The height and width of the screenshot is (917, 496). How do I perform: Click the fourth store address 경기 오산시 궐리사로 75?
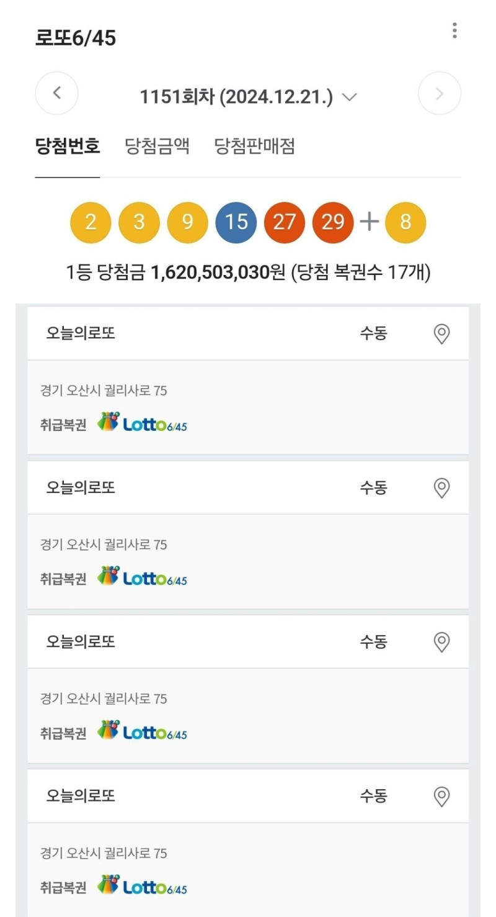(104, 853)
